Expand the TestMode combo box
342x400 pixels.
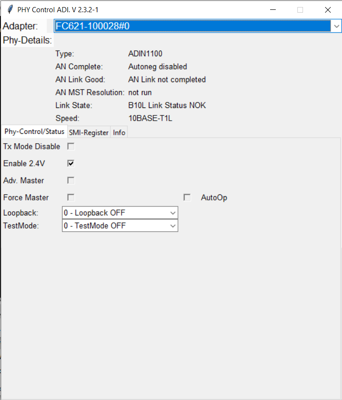click(x=120, y=226)
